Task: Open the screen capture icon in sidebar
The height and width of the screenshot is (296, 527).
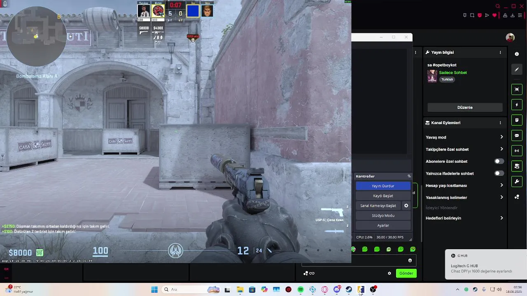Action: click(x=517, y=89)
